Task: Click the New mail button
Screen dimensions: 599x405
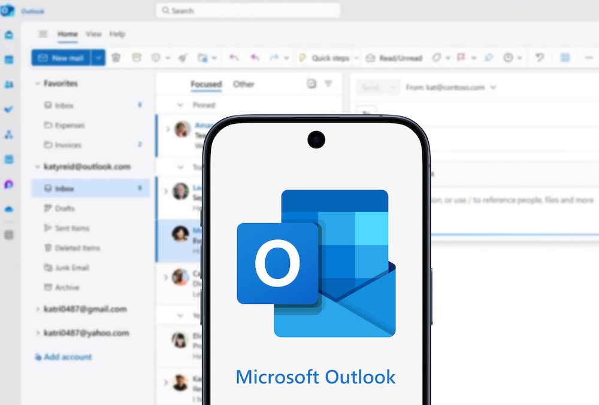Action: 61,57
